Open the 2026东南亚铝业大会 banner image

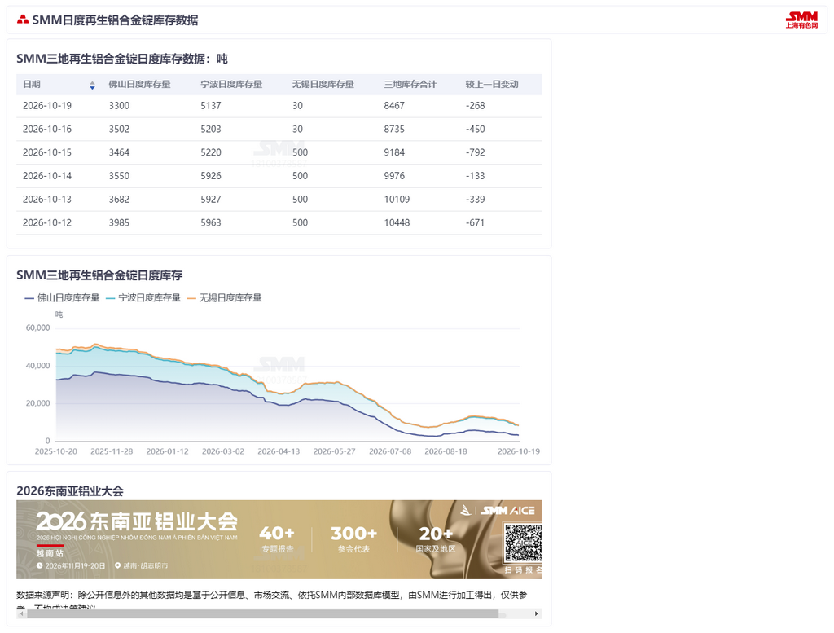click(279, 539)
